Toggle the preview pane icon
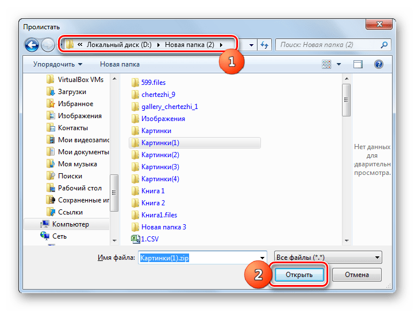This screenshot has width=415, height=312. (358, 64)
